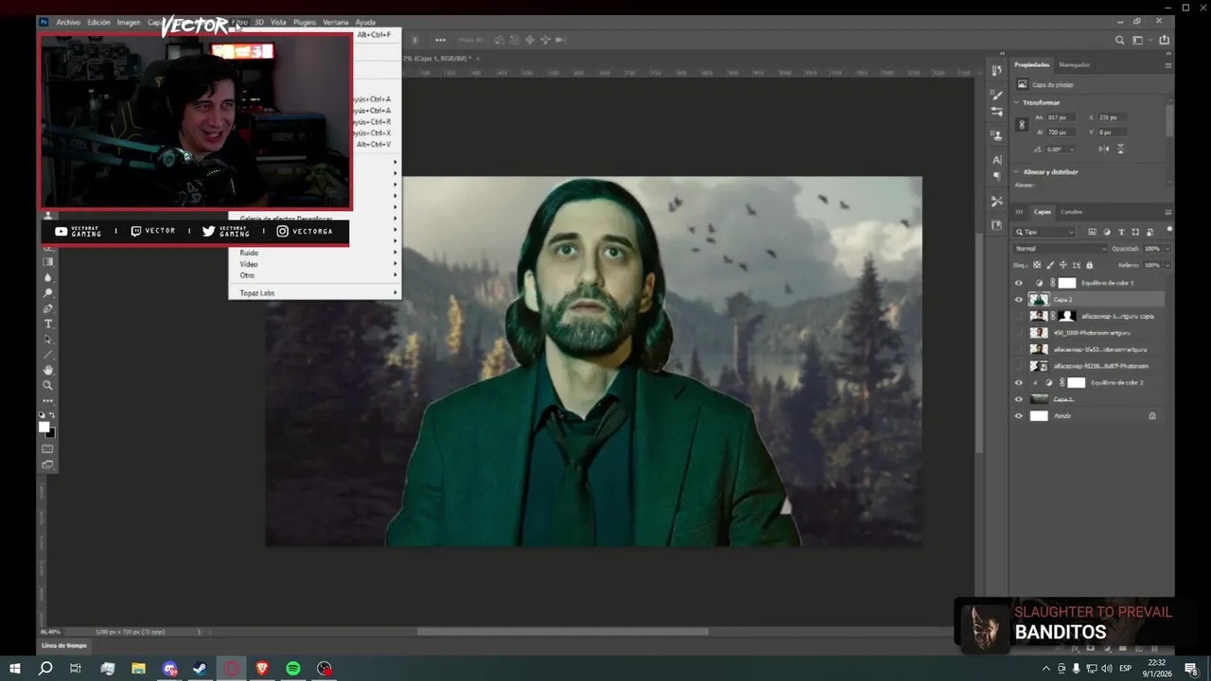Swap foreground and background colors arrow
The image size is (1211, 681).
tap(52, 414)
